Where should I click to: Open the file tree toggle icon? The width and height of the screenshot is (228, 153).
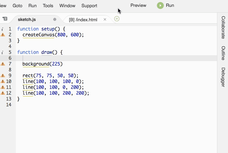coord(5,19)
